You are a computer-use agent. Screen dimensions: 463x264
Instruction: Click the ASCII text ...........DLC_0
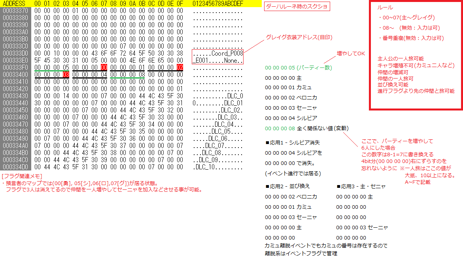click(218, 96)
